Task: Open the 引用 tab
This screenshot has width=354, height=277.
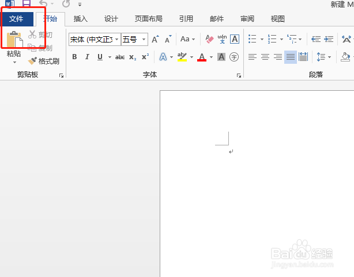Action: 186,19
